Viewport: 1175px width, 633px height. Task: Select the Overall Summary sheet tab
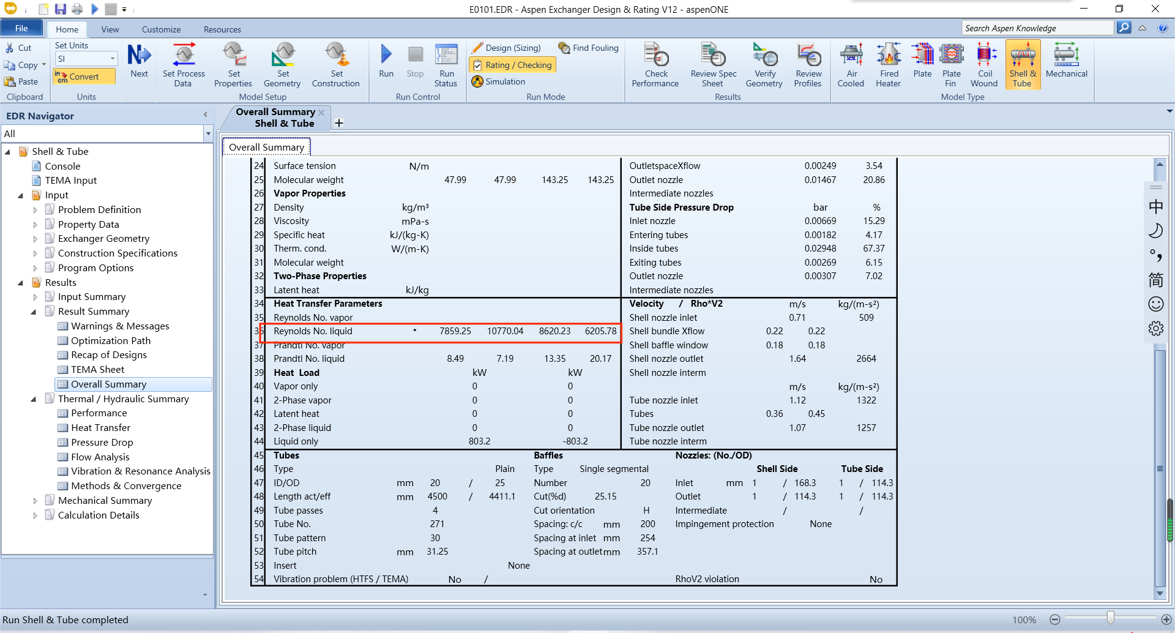pos(267,147)
